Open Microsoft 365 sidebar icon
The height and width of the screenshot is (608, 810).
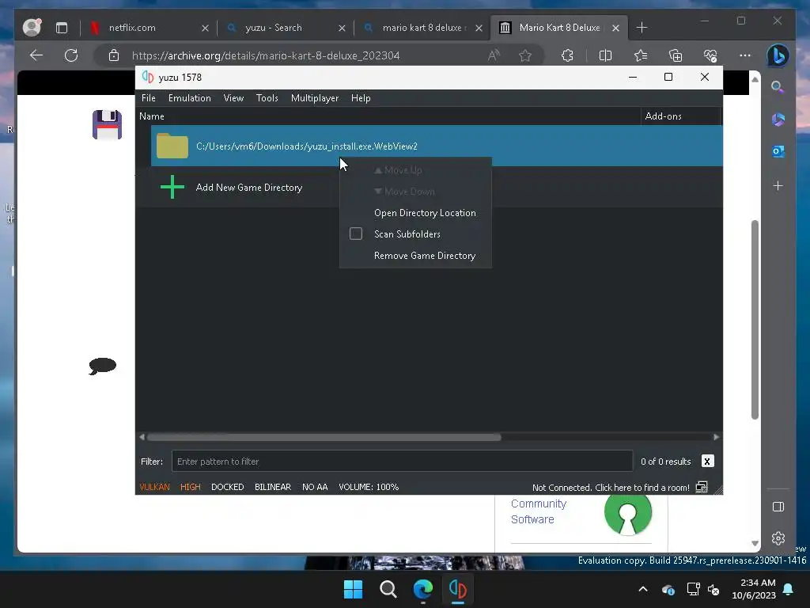(x=778, y=120)
